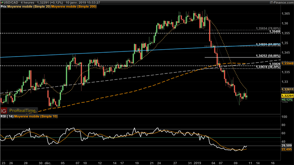
Task: Click 'Moyenne mobile (Simple 200)' legend label
Action: pos(74,6)
